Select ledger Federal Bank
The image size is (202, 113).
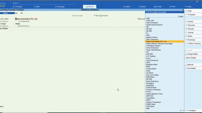tap(151, 88)
